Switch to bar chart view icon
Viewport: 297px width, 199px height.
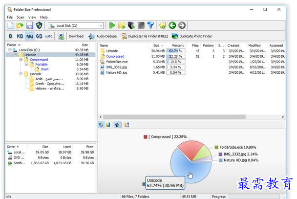tap(108, 125)
